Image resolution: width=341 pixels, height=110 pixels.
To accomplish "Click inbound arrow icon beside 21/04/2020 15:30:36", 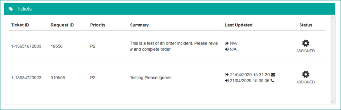I will pos(227,81).
